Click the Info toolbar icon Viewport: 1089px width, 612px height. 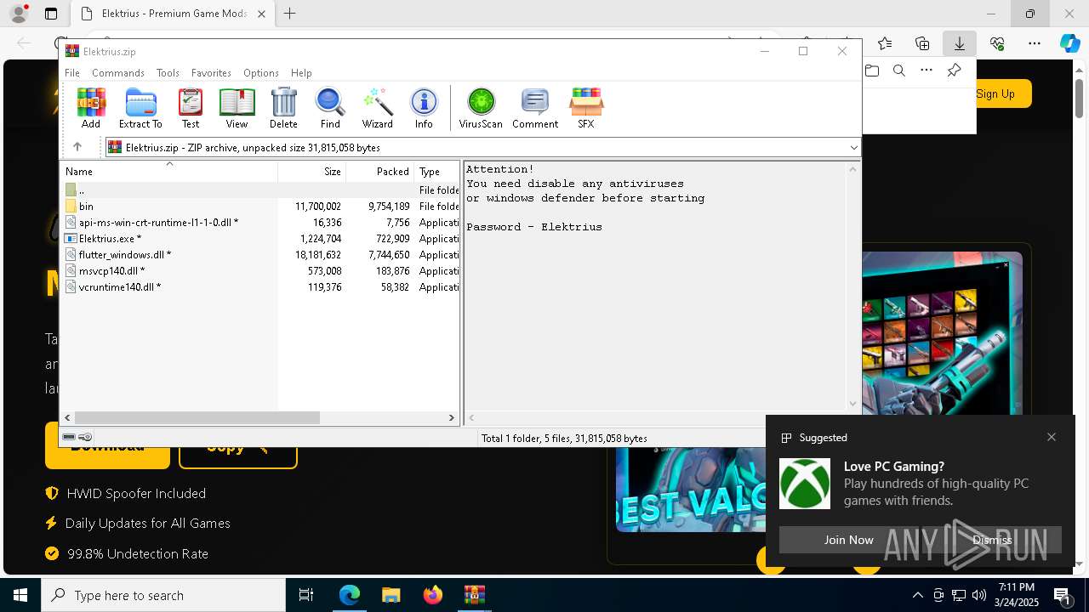click(424, 108)
